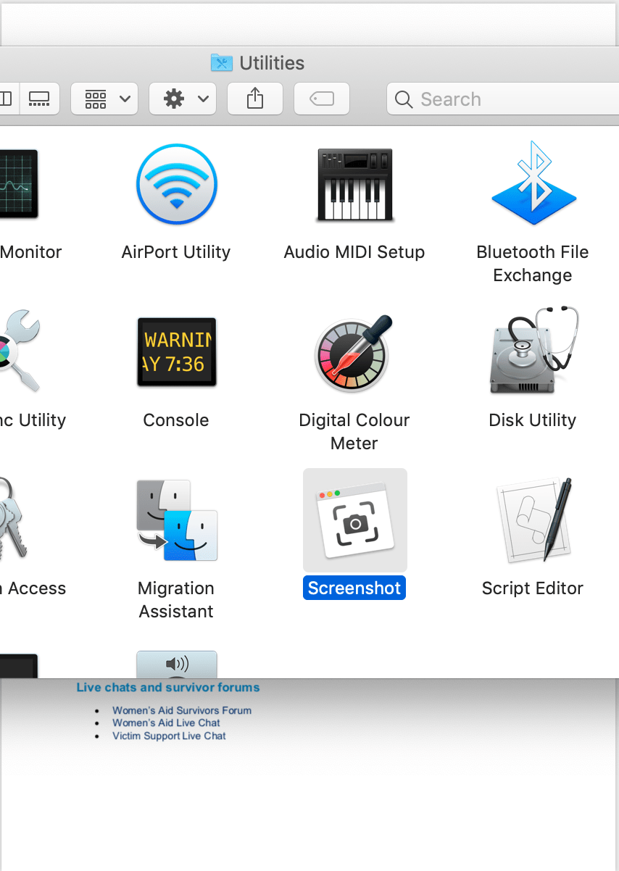Open Victim Support Live Chat link
Screen dimensions: 619x871
tap(169, 735)
